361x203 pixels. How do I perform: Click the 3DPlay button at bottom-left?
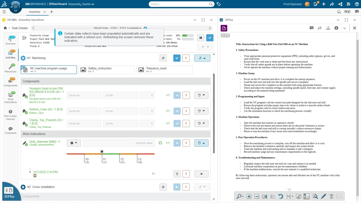[9, 192]
